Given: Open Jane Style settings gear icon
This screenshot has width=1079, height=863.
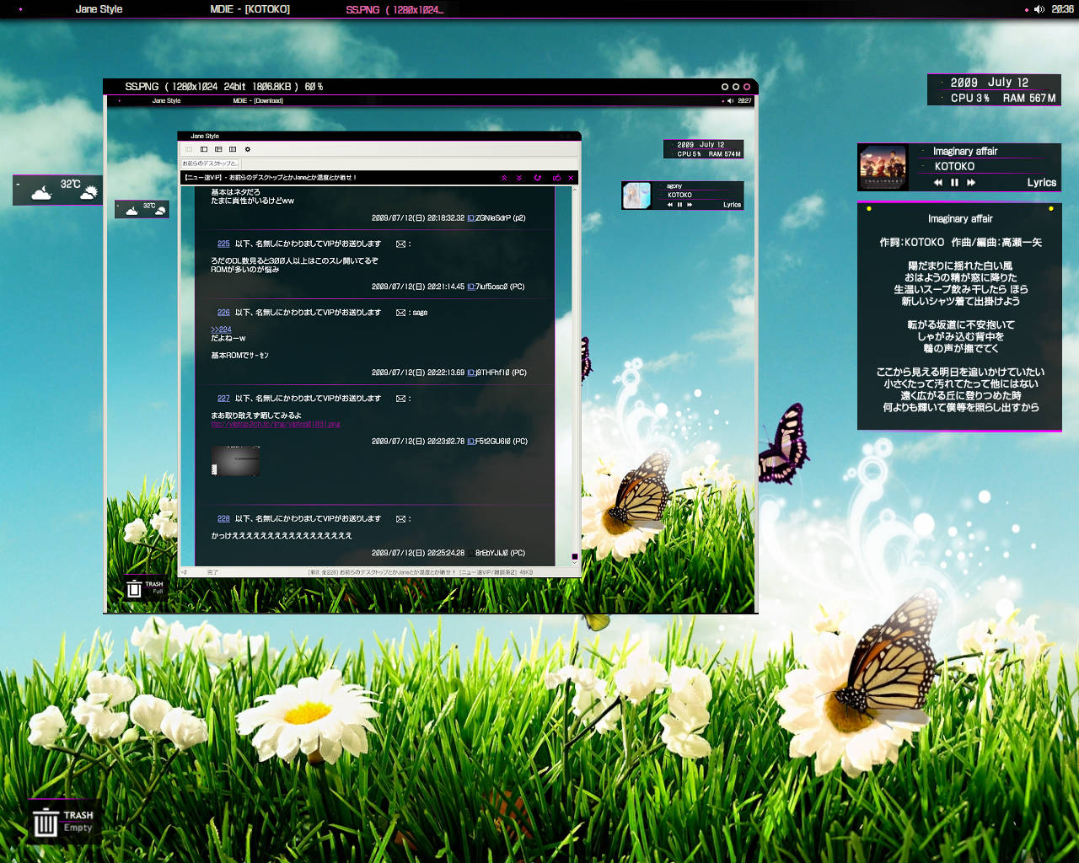Looking at the screenshot, I should point(247,149).
